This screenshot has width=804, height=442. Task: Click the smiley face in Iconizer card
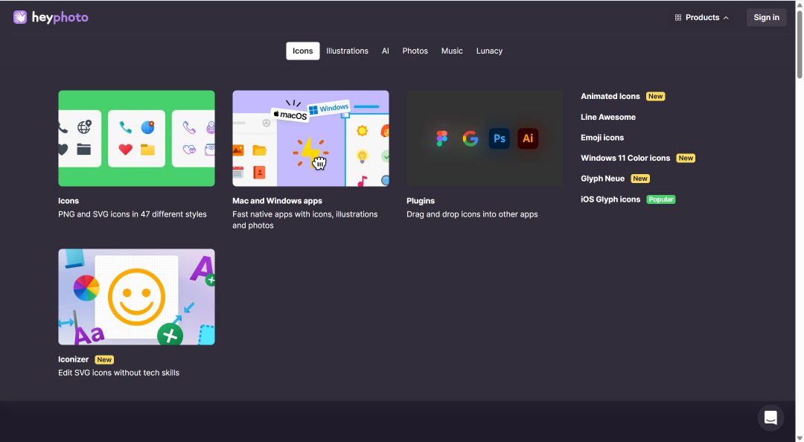(x=136, y=297)
